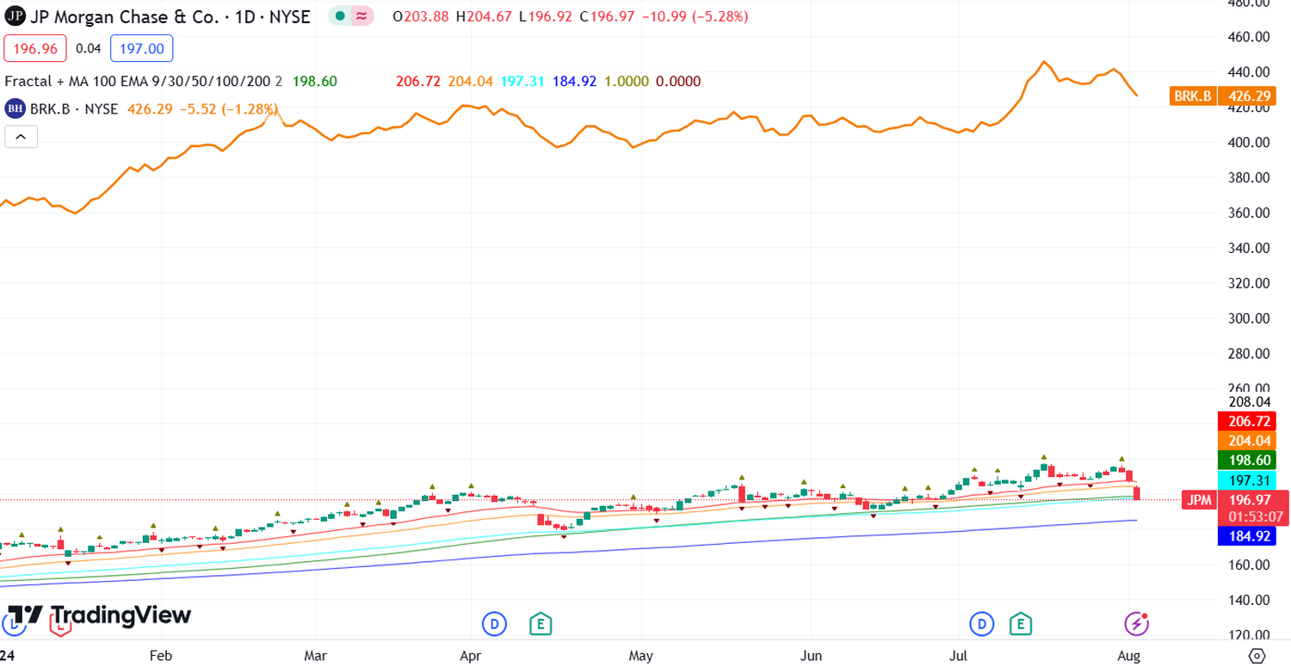Click the Apr label on time axis
1291x667 pixels.
471,656
